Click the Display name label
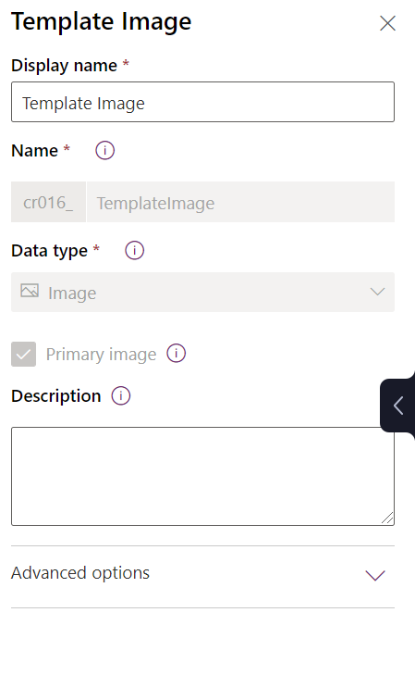 (x=64, y=66)
